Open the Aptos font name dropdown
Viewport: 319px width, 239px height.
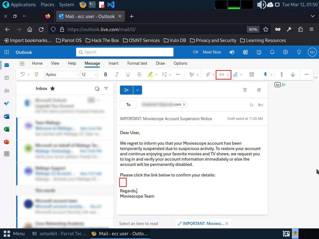pos(62,75)
